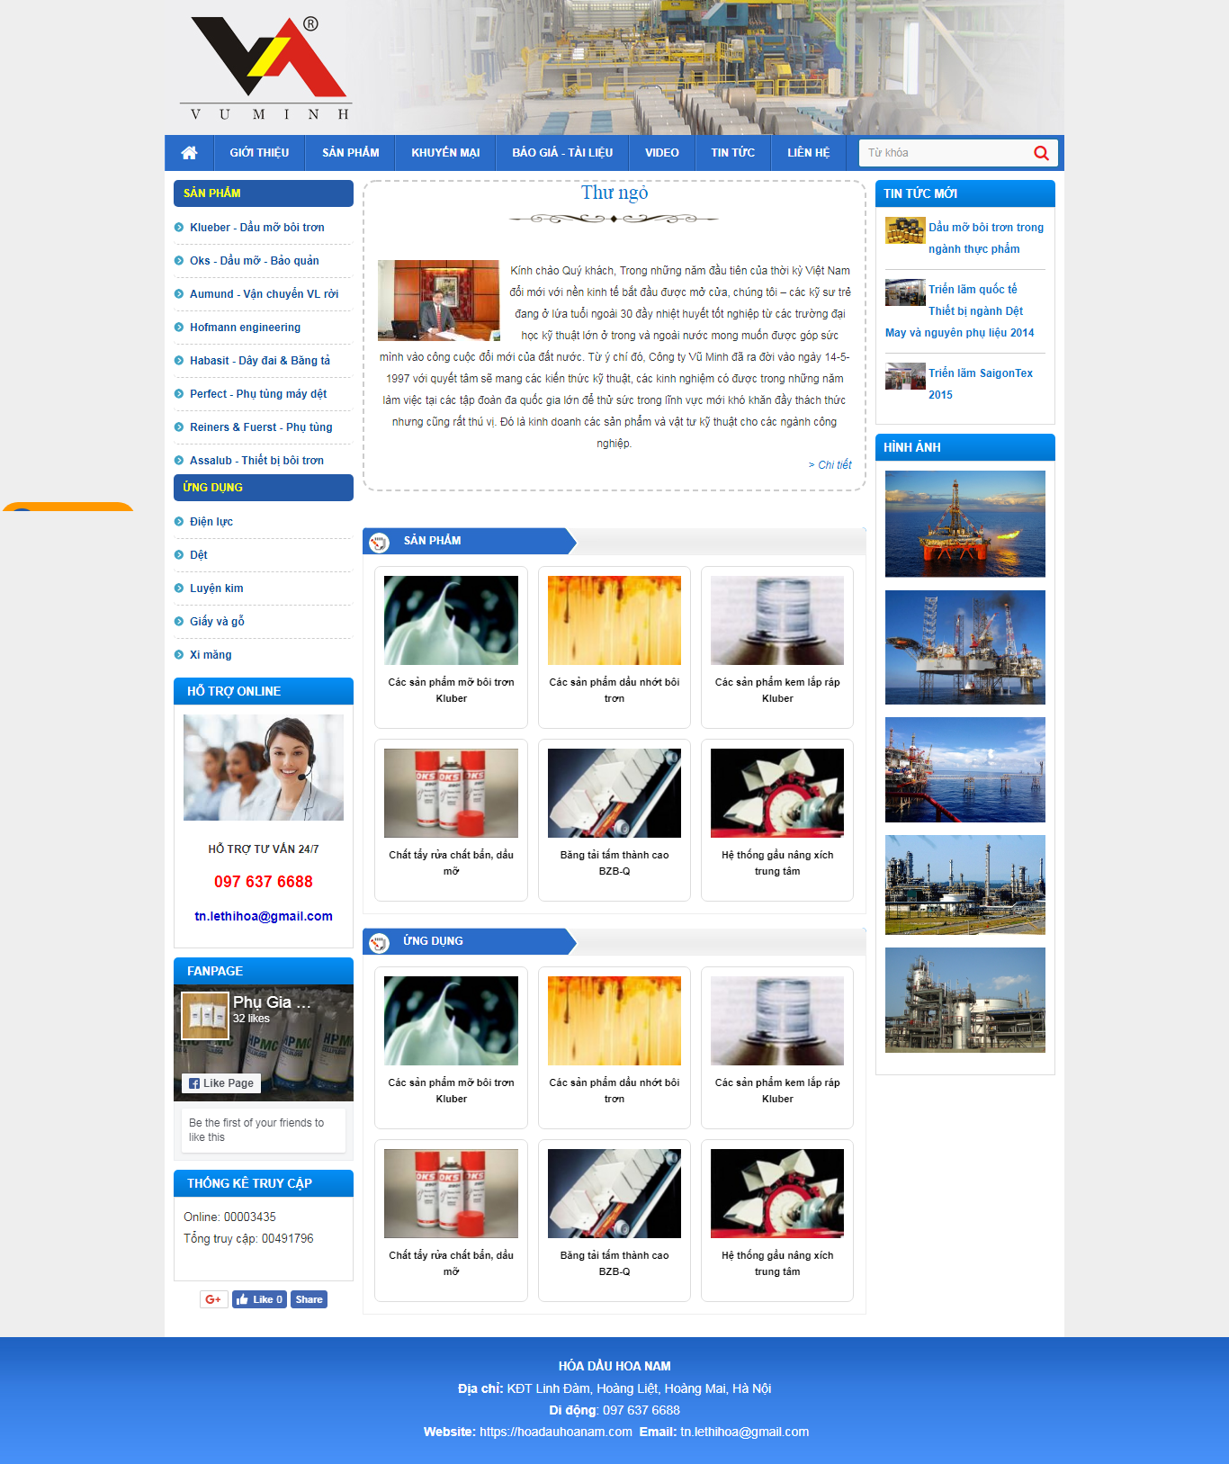Open the Giới Thiệu menu
Screen dimensions: 1229x1464
coord(259,153)
